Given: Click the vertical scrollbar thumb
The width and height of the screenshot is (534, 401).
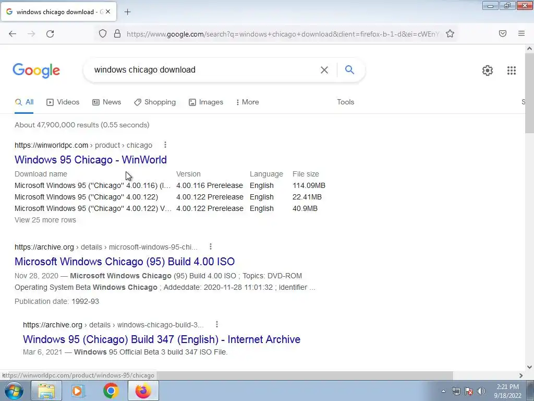Looking at the screenshot, I should pos(529,93).
